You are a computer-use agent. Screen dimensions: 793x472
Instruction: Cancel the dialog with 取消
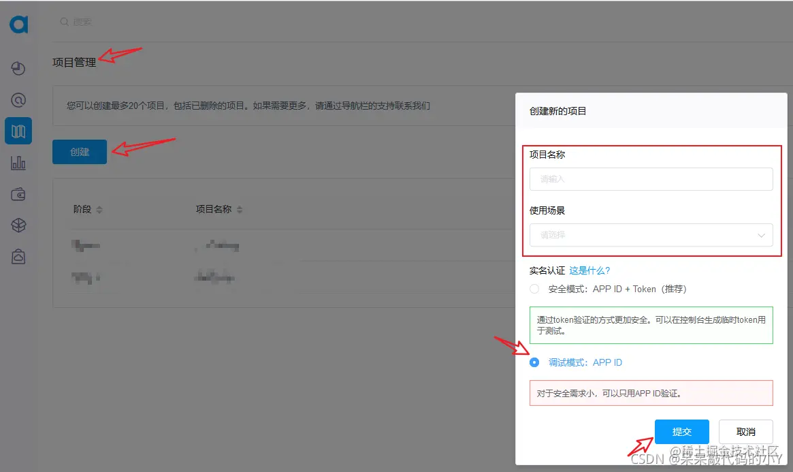click(745, 431)
